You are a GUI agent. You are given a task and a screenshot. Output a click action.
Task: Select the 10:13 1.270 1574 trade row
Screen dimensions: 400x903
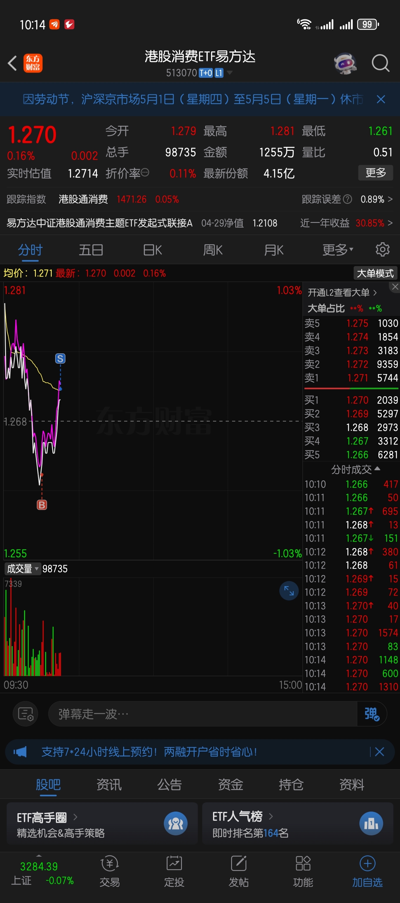click(351, 633)
